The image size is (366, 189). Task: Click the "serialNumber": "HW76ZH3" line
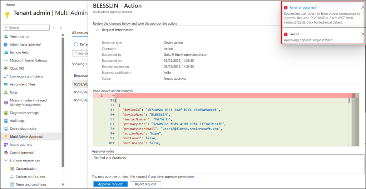(148, 119)
